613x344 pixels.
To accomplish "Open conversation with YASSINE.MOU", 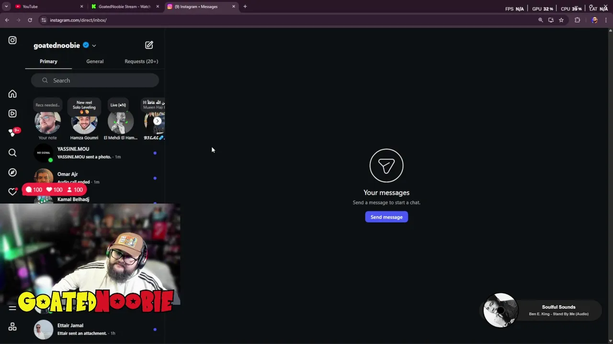I will (x=95, y=153).
